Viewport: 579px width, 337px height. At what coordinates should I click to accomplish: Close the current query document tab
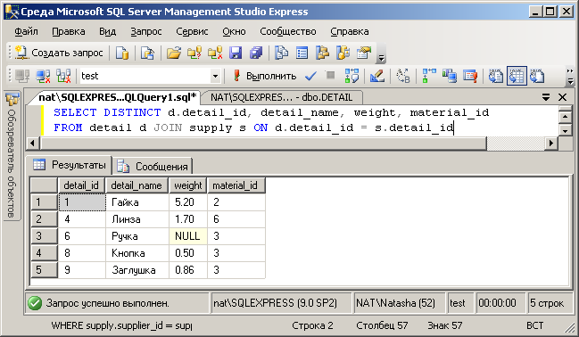pyautogui.click(x=562, y=97)
